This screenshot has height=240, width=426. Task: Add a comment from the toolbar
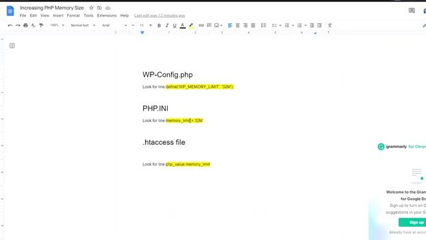209,25
